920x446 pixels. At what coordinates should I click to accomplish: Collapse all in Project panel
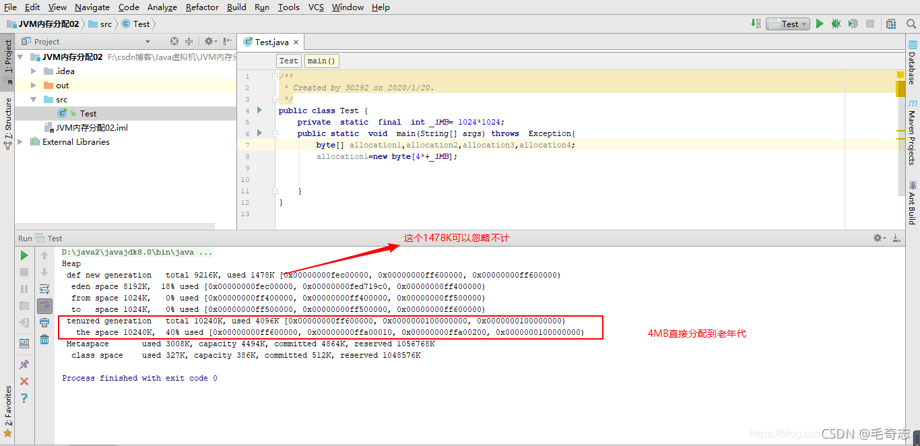[189, 41]
